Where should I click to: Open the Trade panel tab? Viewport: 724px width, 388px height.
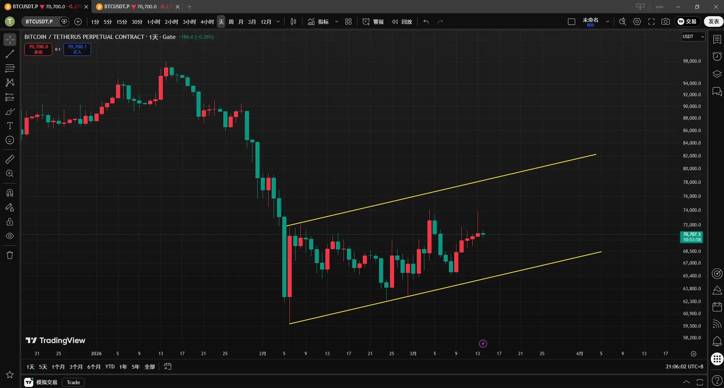click(x=73, y=382)
